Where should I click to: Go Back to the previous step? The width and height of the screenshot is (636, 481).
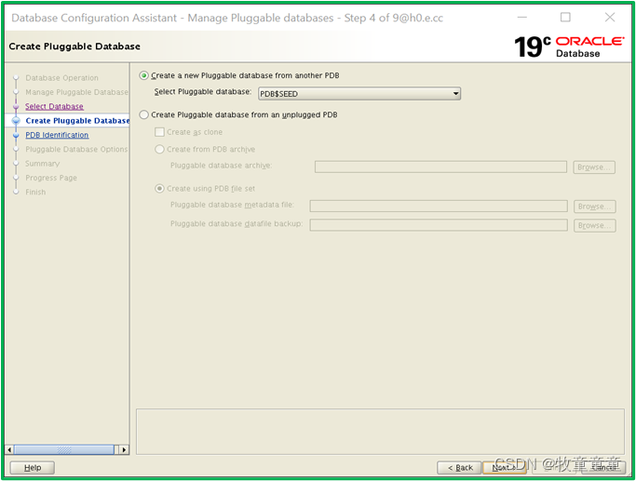coord(459,468)
